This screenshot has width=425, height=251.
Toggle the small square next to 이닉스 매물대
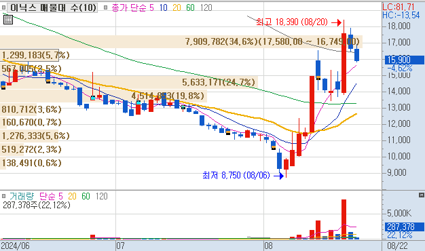click(3, 7)
